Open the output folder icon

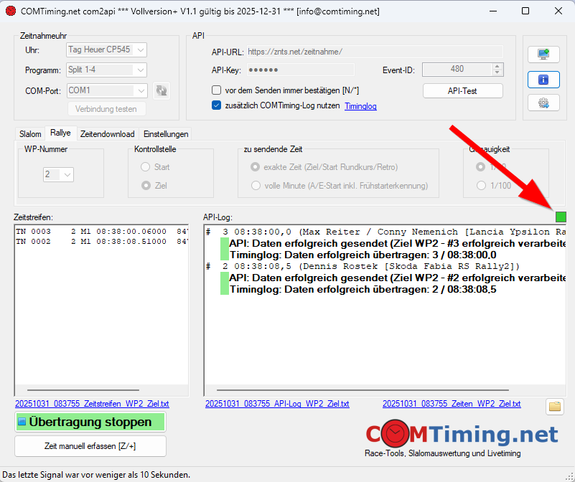(x=554, y=407)
